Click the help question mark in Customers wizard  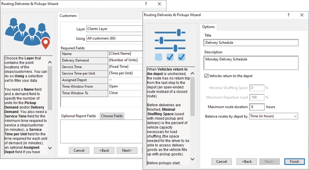[x=146, y=3]
